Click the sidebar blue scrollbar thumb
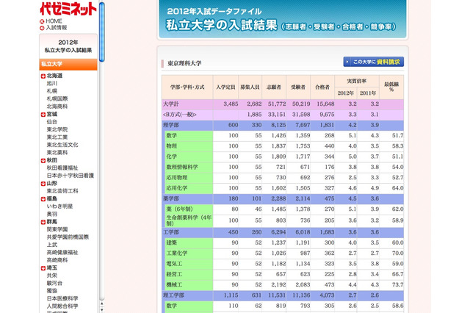The width and height of the screenshot is (470, 313). (102, 32)
